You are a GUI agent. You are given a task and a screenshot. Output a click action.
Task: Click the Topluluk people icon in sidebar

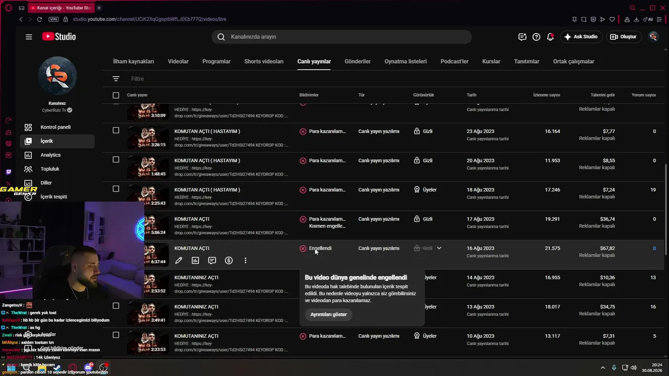click(28, 169)
